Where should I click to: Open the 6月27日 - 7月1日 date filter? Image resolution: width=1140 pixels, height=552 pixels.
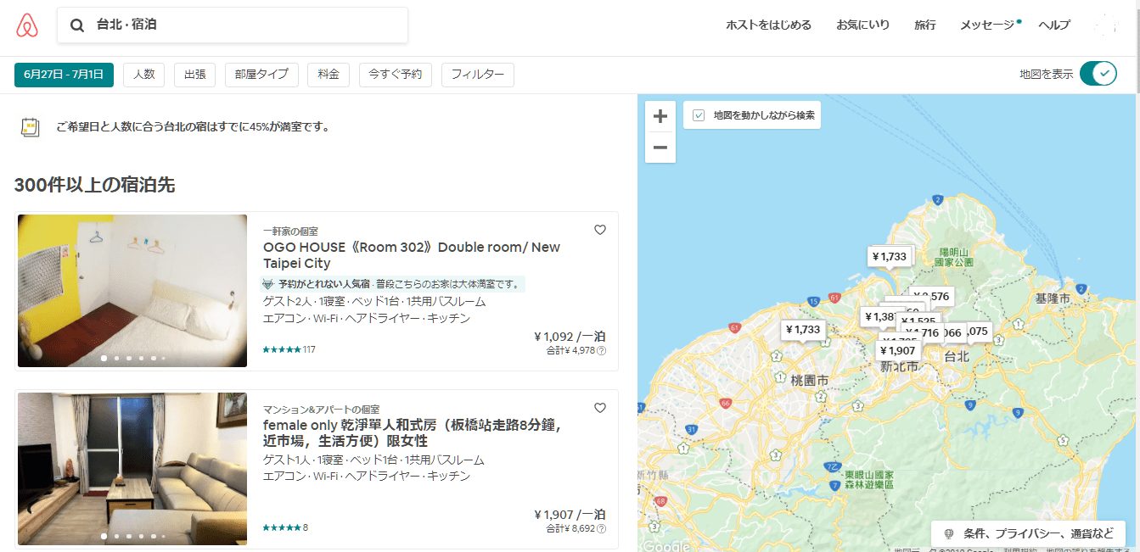coord(64,75)
